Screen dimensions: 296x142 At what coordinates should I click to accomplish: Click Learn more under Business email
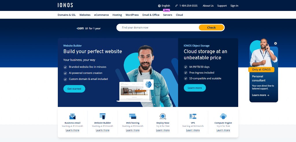72,130
